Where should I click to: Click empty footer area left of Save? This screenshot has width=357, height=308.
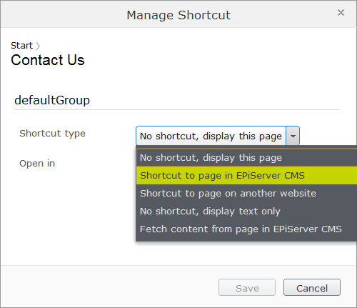(109, 287)
